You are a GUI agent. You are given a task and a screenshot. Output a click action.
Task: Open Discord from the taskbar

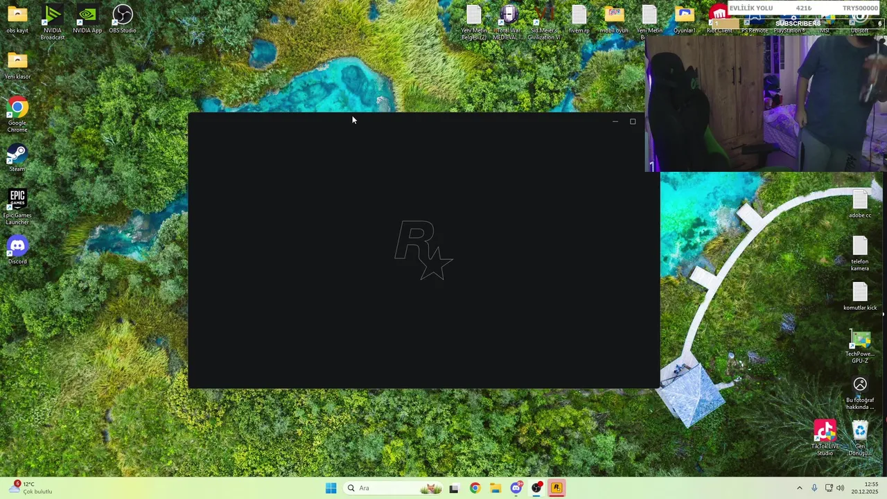[516, 488]
